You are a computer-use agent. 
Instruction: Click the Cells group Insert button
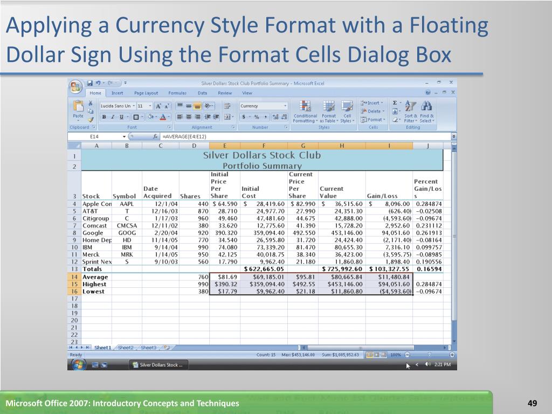(x=372, y=103)
